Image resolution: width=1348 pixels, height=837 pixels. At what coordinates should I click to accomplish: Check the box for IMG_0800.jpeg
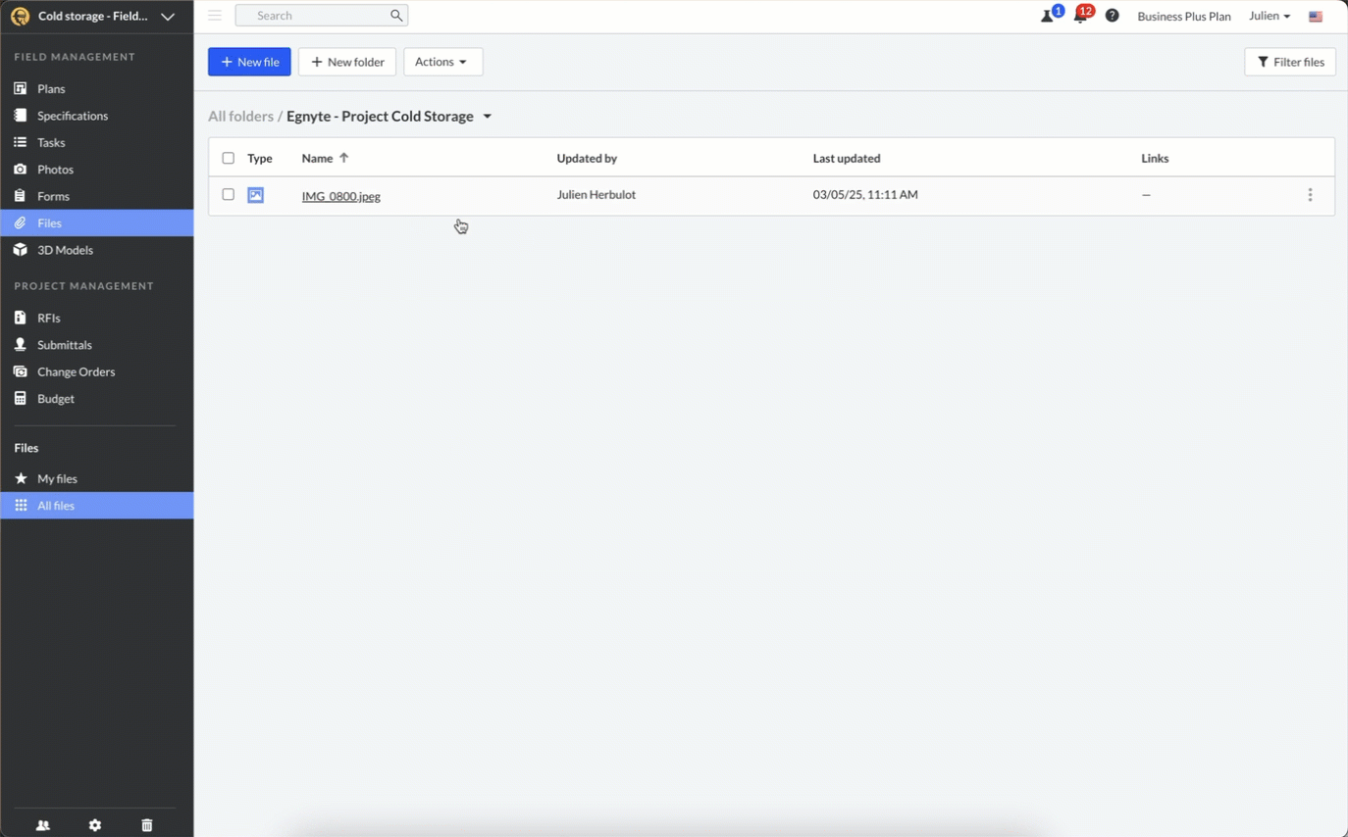(x=229, y=195)
